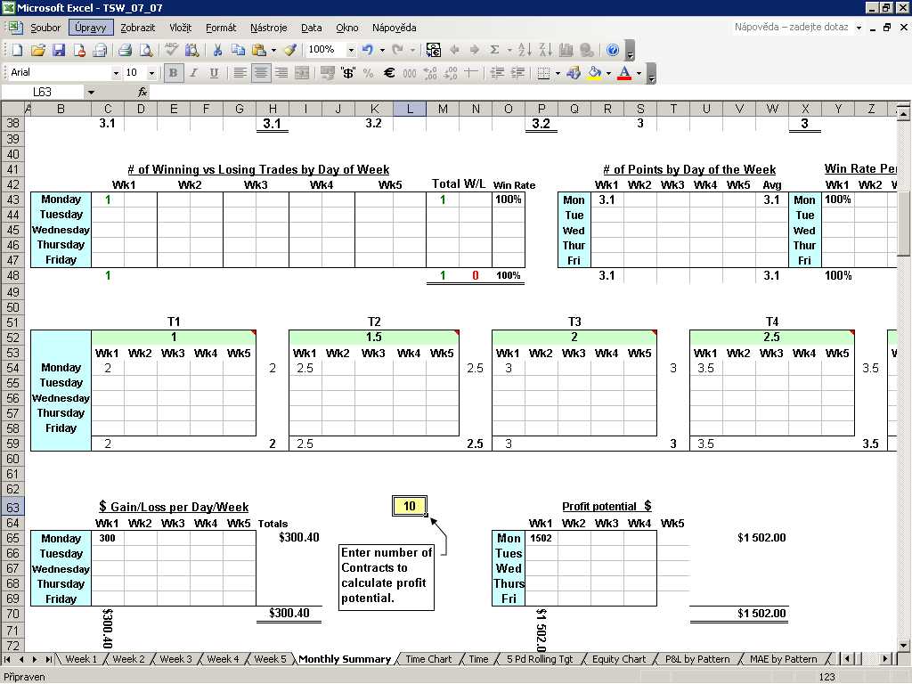
Task: Apply yellow fill color paint bucket
Action: pos(594,73)
